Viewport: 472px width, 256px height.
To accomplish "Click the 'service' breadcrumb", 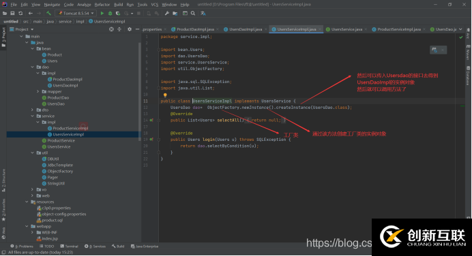I will (65, 22).
